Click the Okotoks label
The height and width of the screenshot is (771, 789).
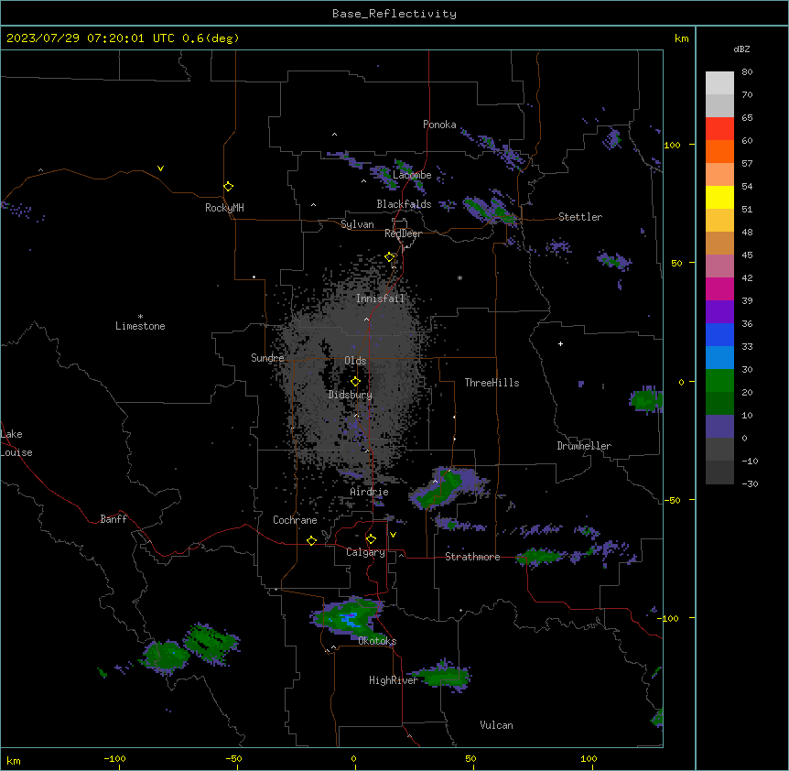pos(377,641)
